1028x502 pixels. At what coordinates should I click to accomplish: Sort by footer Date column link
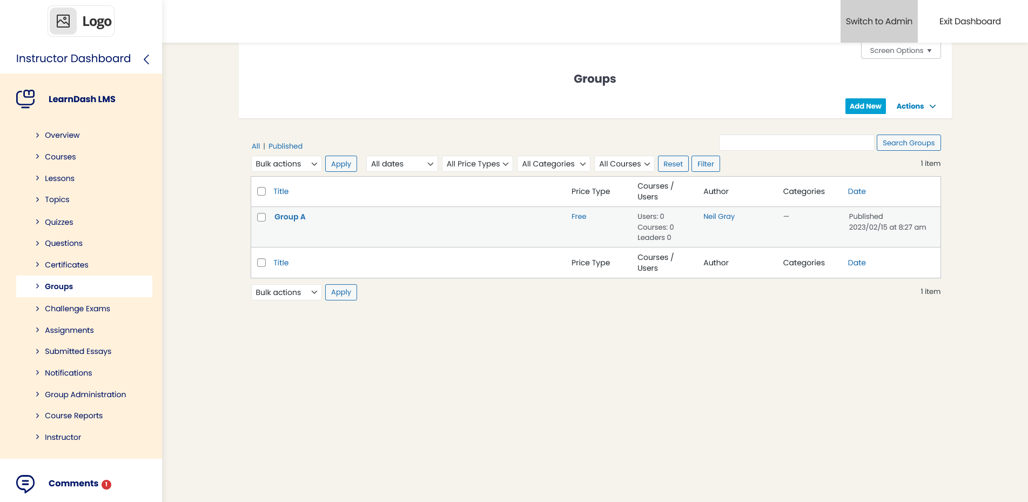(x=857, y=263)
